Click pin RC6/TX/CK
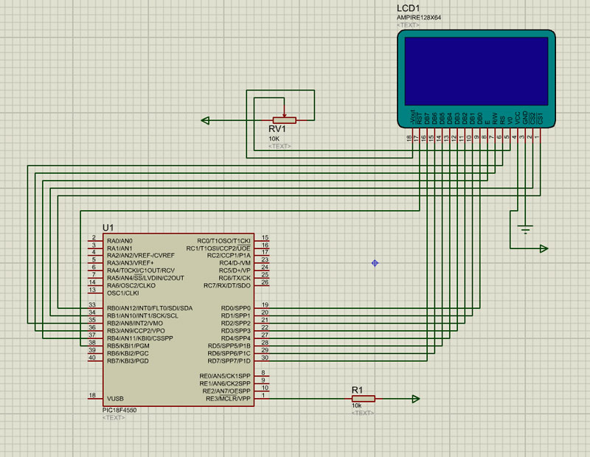 [x=235, y=278]
